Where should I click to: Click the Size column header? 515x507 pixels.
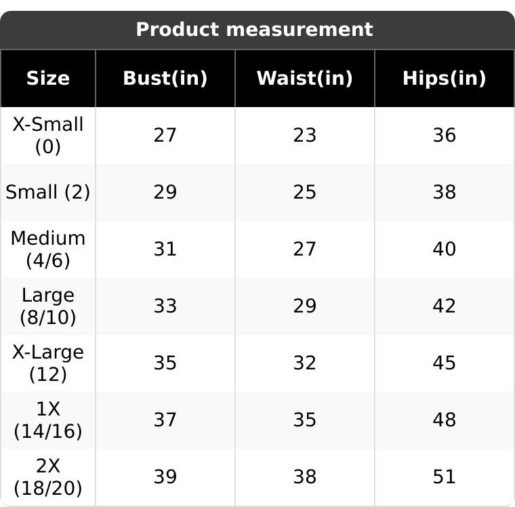click(48, 79)
